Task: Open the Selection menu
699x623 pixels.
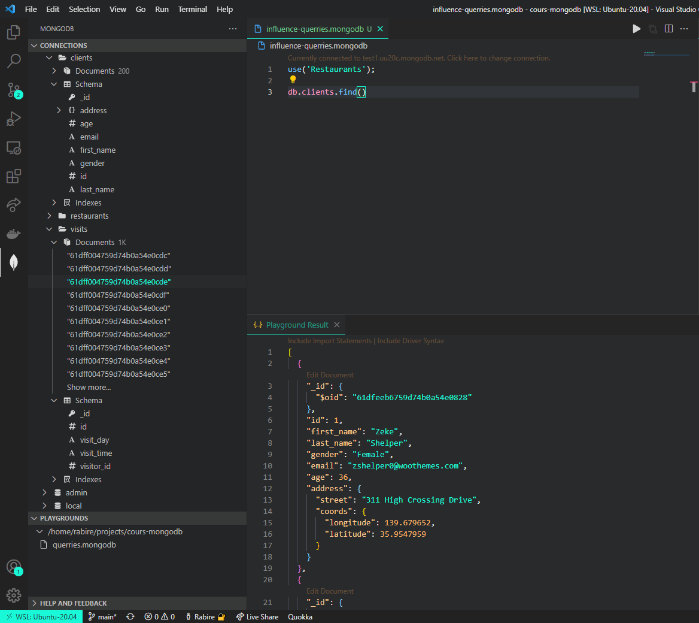Action: (x=84, y=10)
